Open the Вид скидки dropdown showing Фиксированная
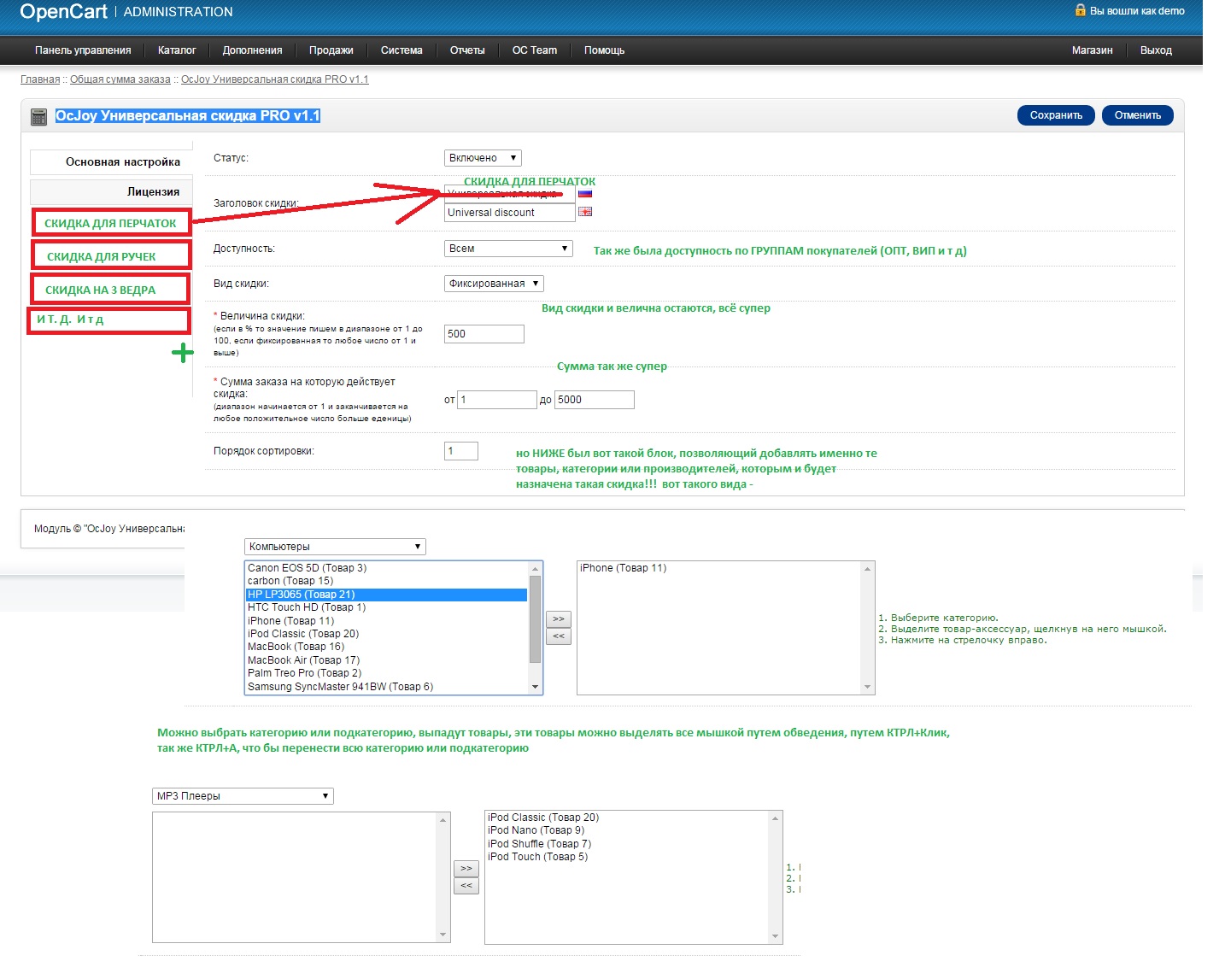Screen dimensions: 1225x973 coord(494,284)
